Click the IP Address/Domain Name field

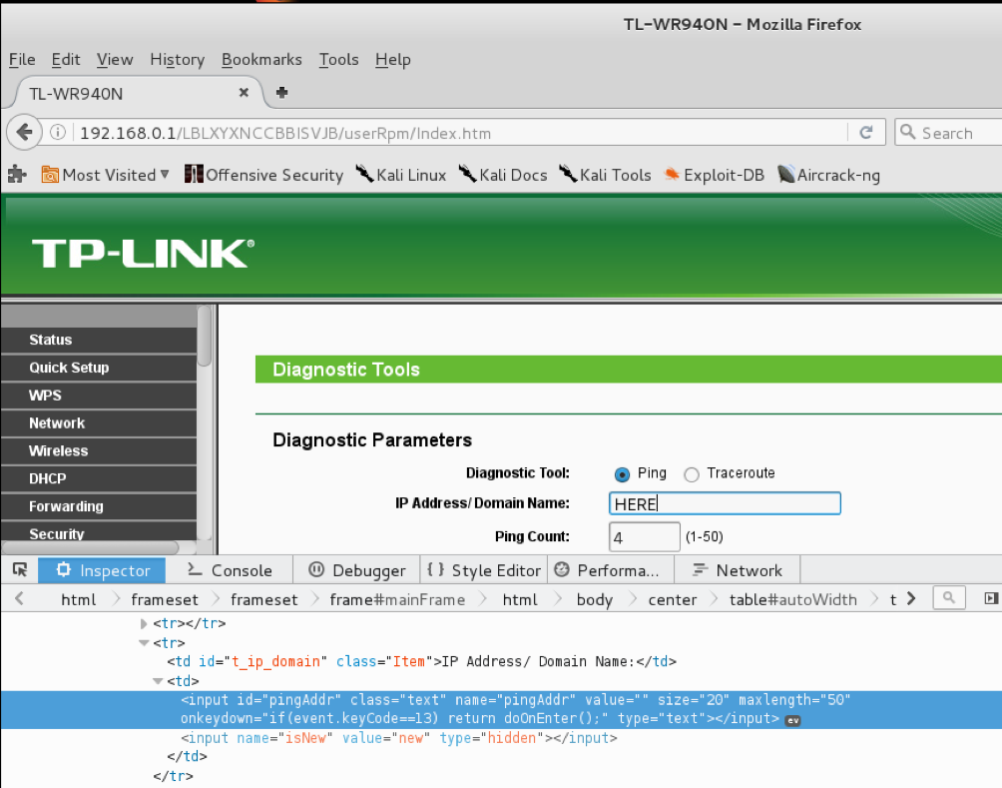[725, 503]
